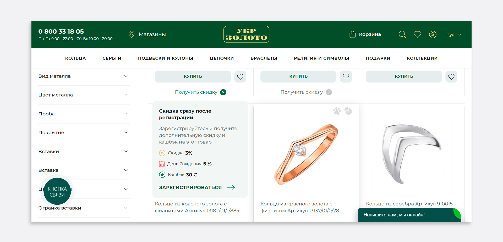The image size is (503, 242).
Task: Open the rose gold ring thumbnail
Action: [306, 154]
